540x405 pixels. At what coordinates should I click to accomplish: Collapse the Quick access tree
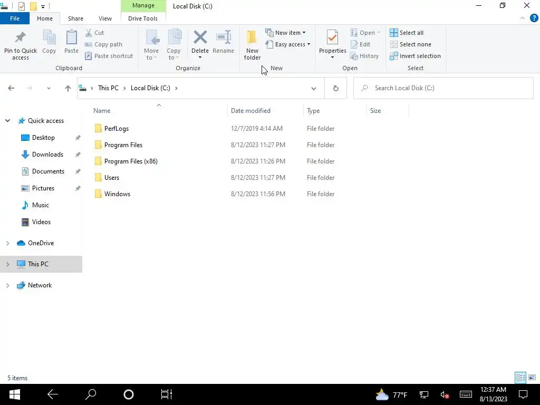(7, 121)
